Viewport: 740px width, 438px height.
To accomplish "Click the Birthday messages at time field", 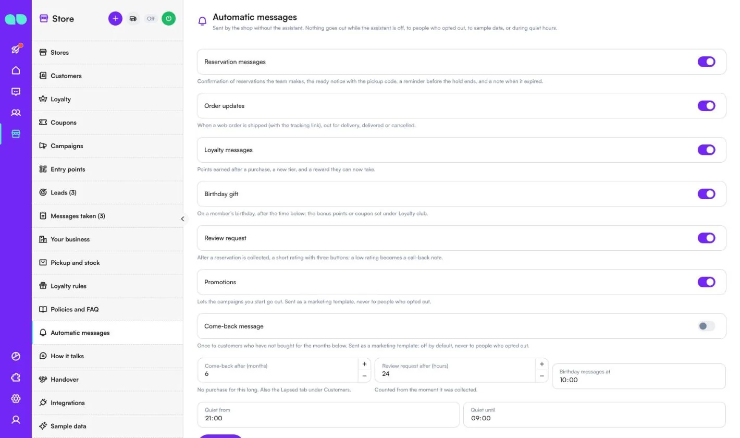I will pyautogui.click(x=639, y=376).
